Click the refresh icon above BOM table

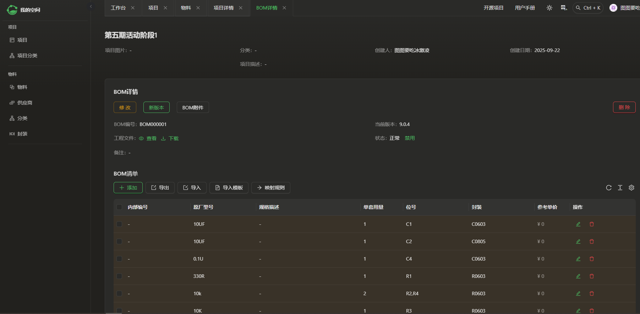(x=608, y=188)
